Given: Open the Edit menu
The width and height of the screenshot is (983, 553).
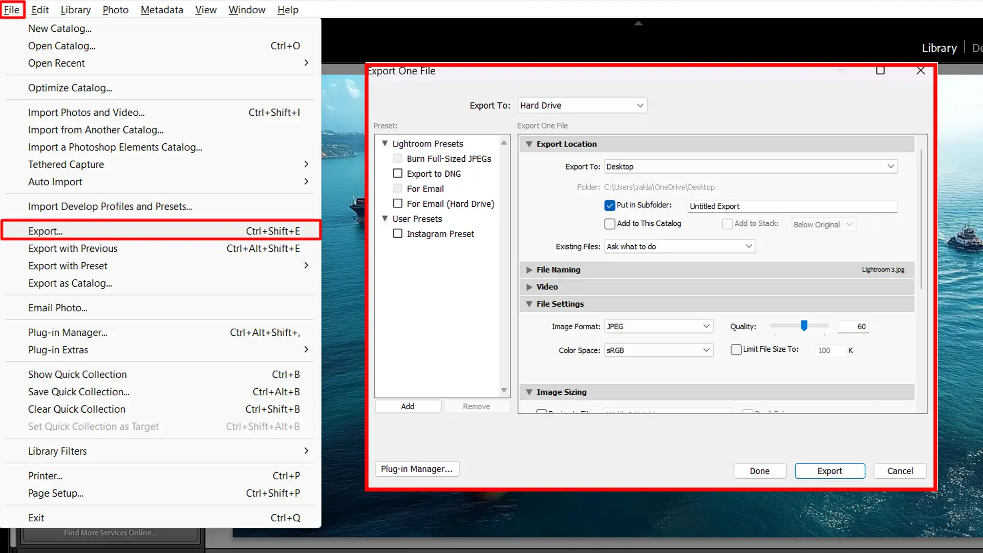Looking at the screenshot, I should click(x=40, y=10).
